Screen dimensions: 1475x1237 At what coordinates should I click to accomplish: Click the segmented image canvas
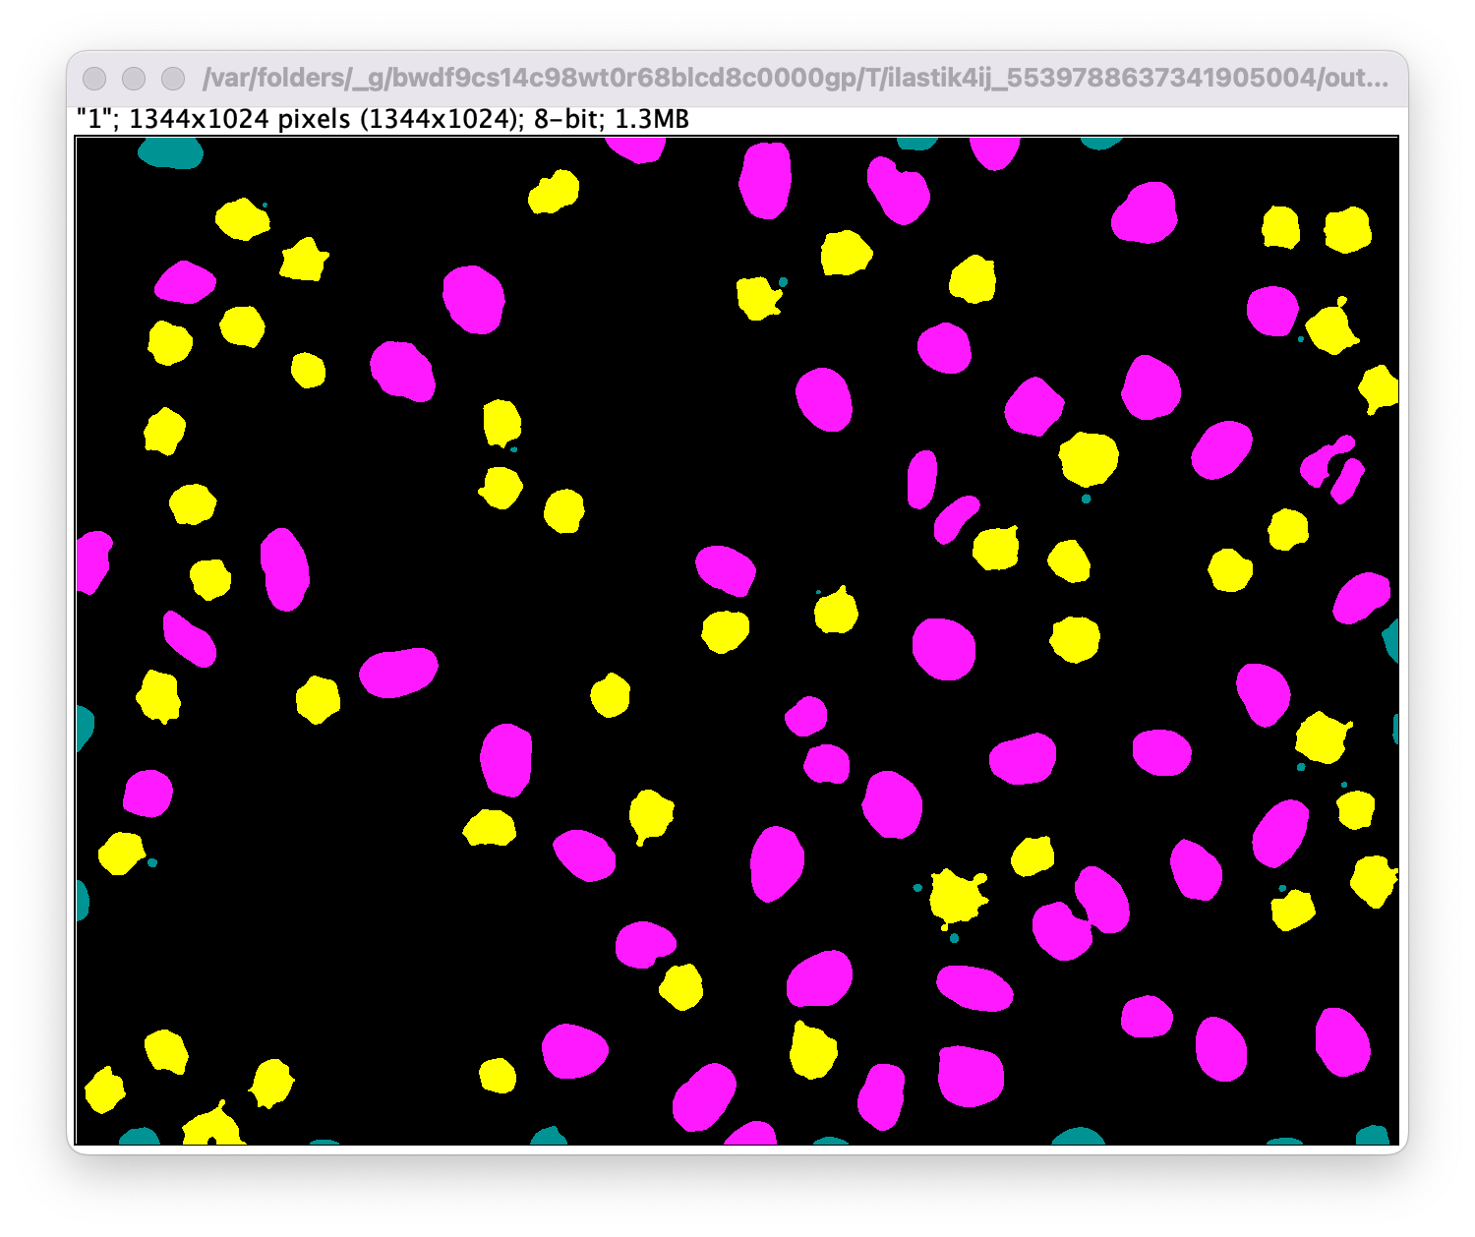(x=737, y=641)
